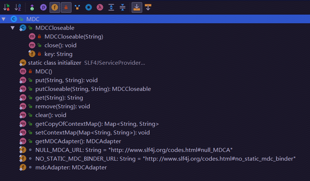This screenshot has width=310, height=181.
Task: Select NULL_MDCA_URL field entry
Action: [x=134, y=150]
